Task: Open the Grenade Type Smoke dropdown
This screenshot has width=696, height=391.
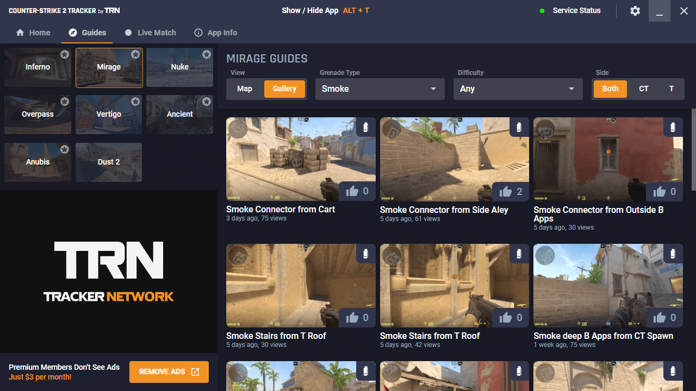Action: point(380,89)
